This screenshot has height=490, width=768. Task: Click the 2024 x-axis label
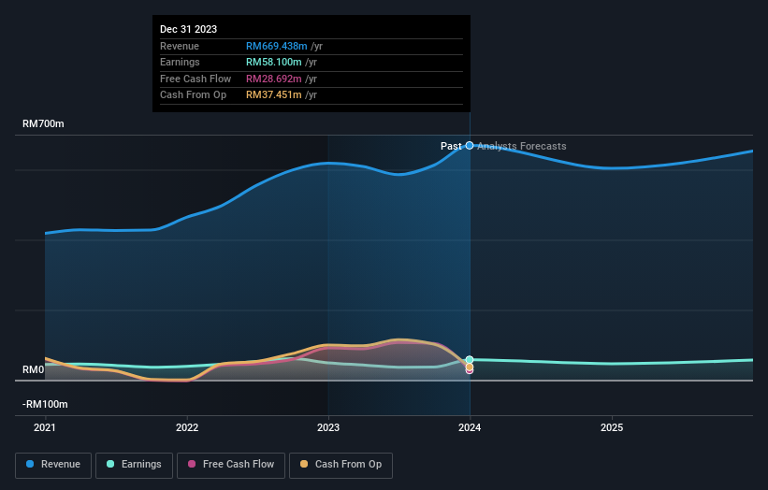pyautogui.click(x=470, y=428)
